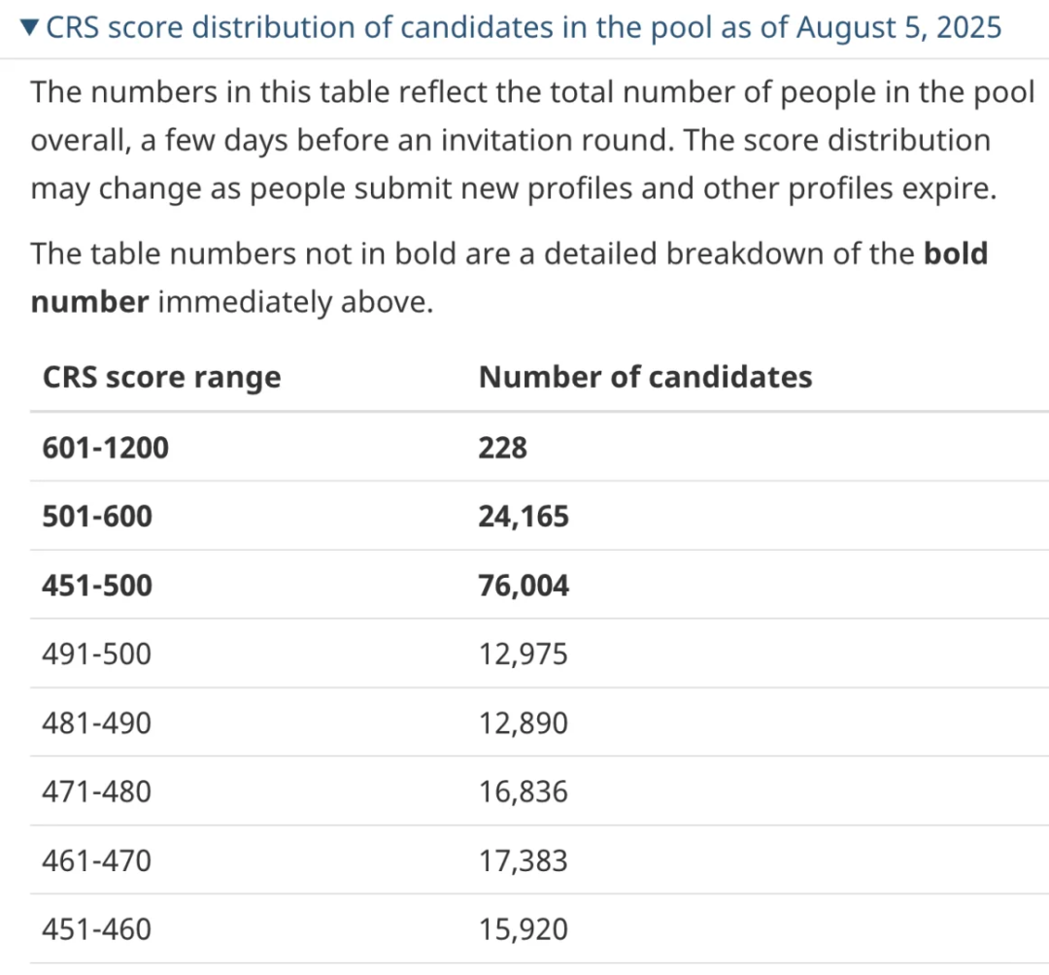Collapse the CRS score distribution triangle

point(29,27)
